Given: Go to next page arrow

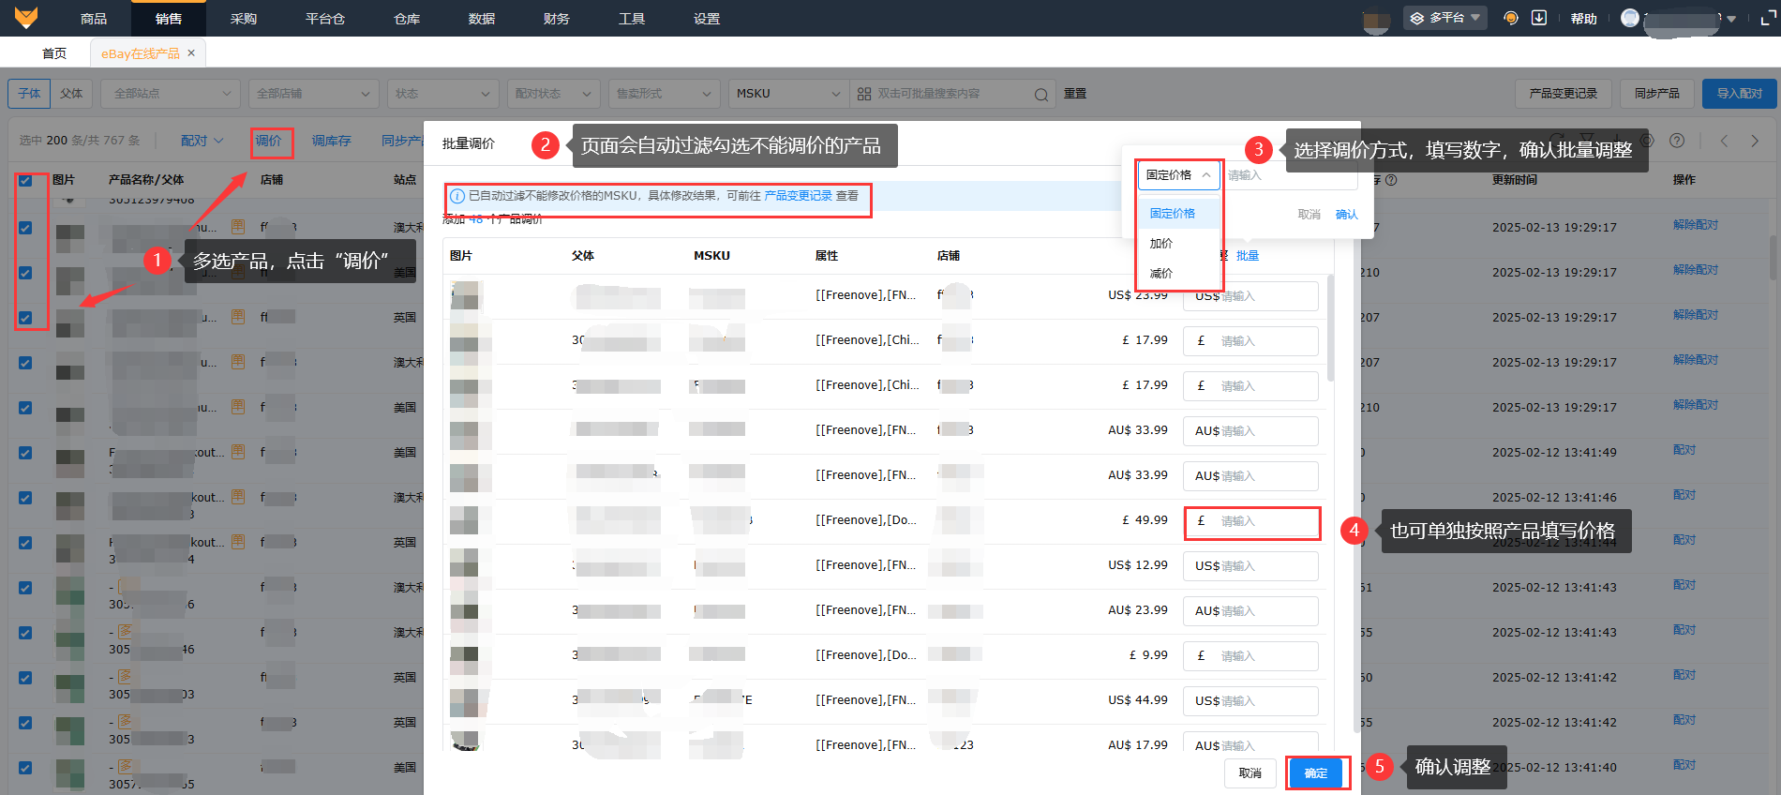Looking at the screenshot, I should tap(1755, 141).
